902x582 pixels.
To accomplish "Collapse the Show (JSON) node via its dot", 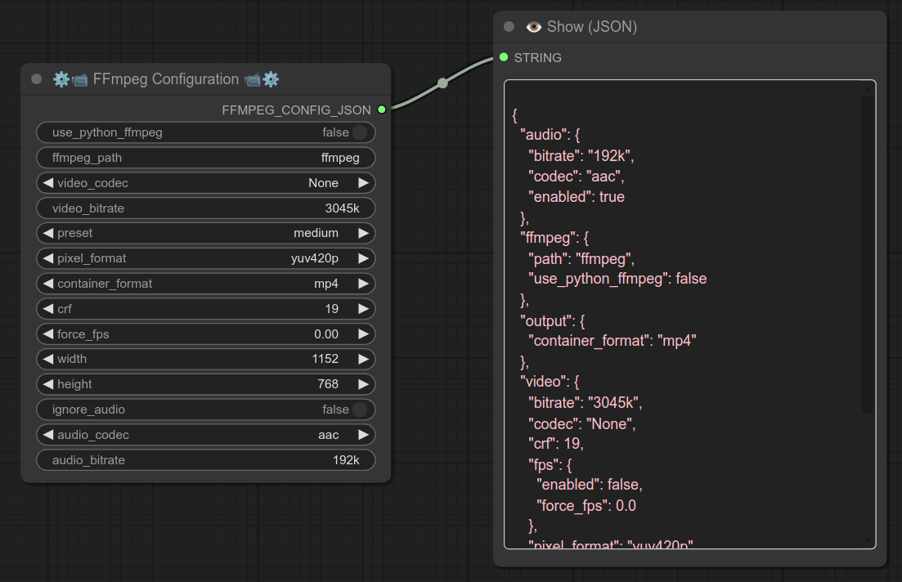I will 508,26.
